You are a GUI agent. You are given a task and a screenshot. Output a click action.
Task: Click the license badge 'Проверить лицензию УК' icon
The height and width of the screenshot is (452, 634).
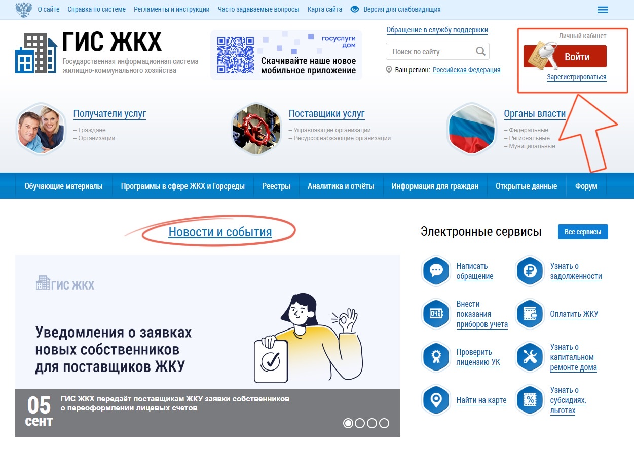click(x=436, y=357)
